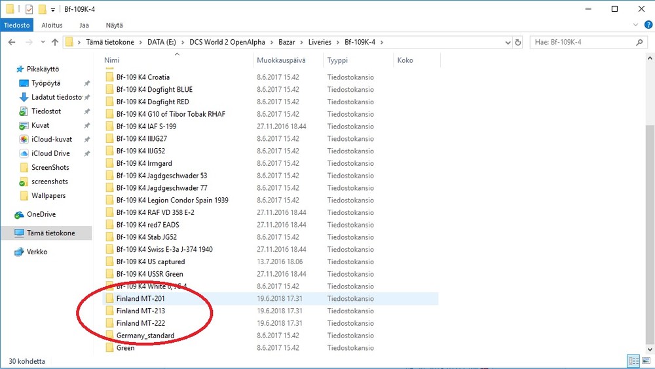Click the Finland MT-222 folder icon
Viewport: 655px width, 369px height.
(x=109, y=323)
